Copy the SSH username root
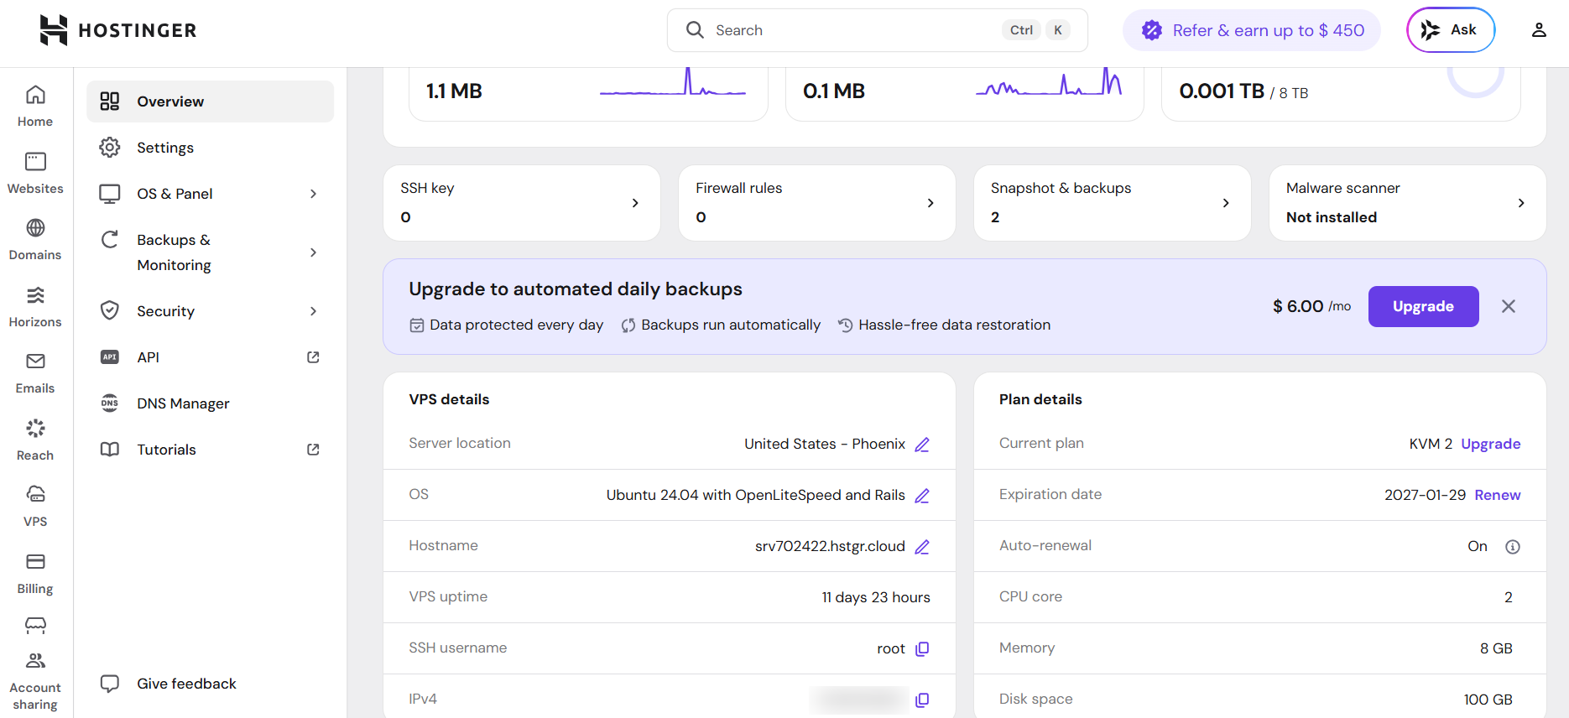1569x718 pixels. 922,649
